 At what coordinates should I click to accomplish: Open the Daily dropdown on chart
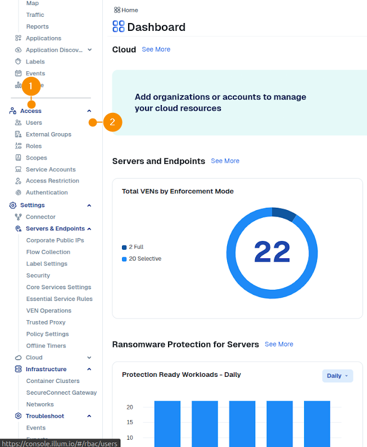[337, 376]
